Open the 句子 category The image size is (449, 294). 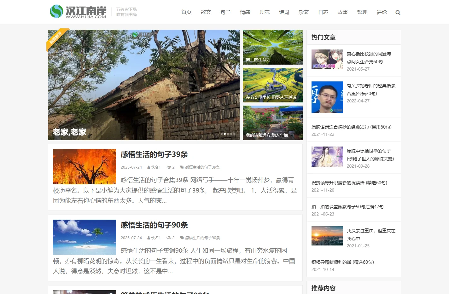coord(225,12)
